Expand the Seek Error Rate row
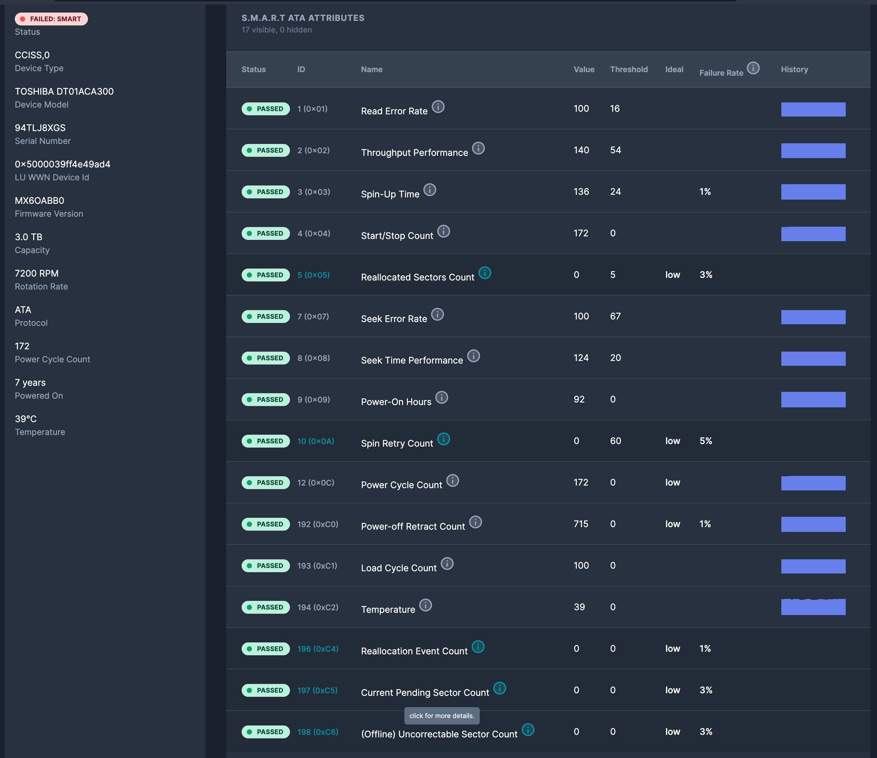 pos(394,319)
